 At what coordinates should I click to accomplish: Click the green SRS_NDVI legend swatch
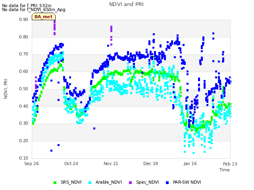[x=55, y=182]
